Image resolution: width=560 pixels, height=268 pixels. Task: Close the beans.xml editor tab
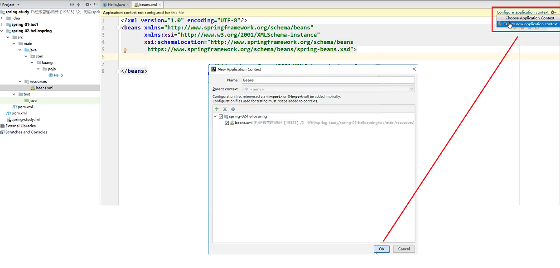(160, 5)
